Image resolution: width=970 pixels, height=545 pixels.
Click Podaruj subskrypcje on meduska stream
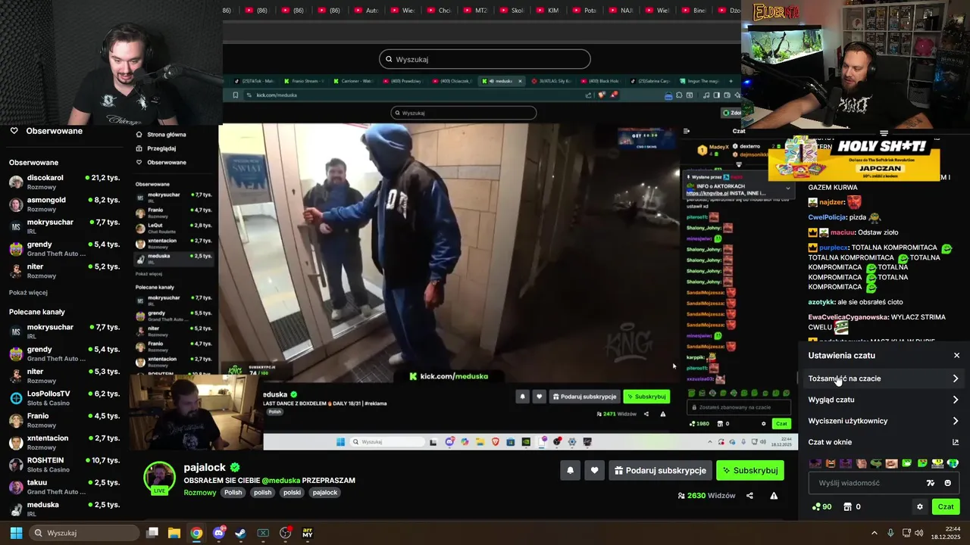point(584,397)
